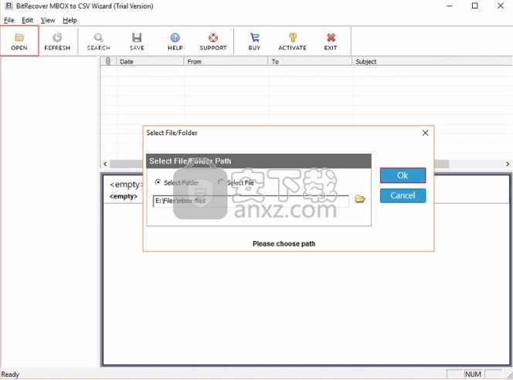Confirm the path with Ok button

(x=403, y=175)
